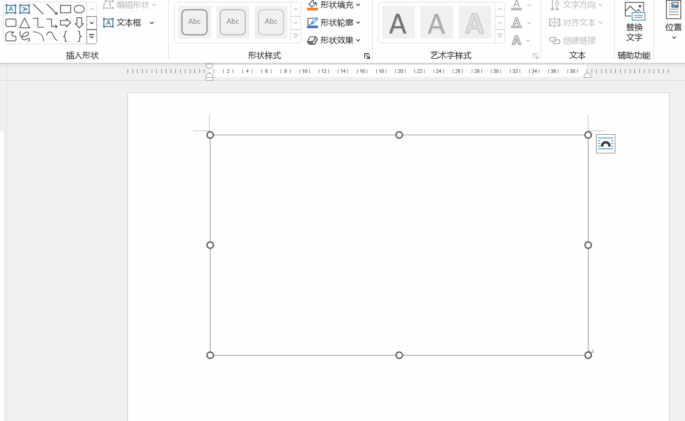Image resolution: width=685 pixels, height=421 pixels.
Task: Open the 位置 position menu
Action: (673, 22)
